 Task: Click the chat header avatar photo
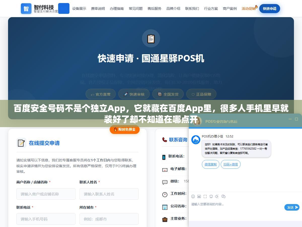click(x=197, y=121)
